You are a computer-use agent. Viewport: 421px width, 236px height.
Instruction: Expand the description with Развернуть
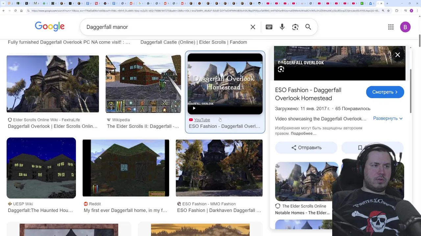388,118
